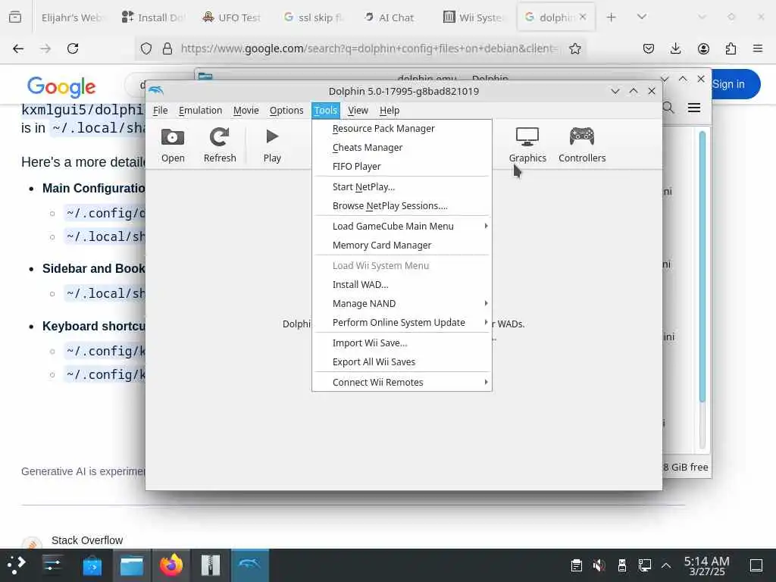Screen dimensions: 776x582
Task: Open Graphics settings from toolbar
Action: click(x=527, y=145)
